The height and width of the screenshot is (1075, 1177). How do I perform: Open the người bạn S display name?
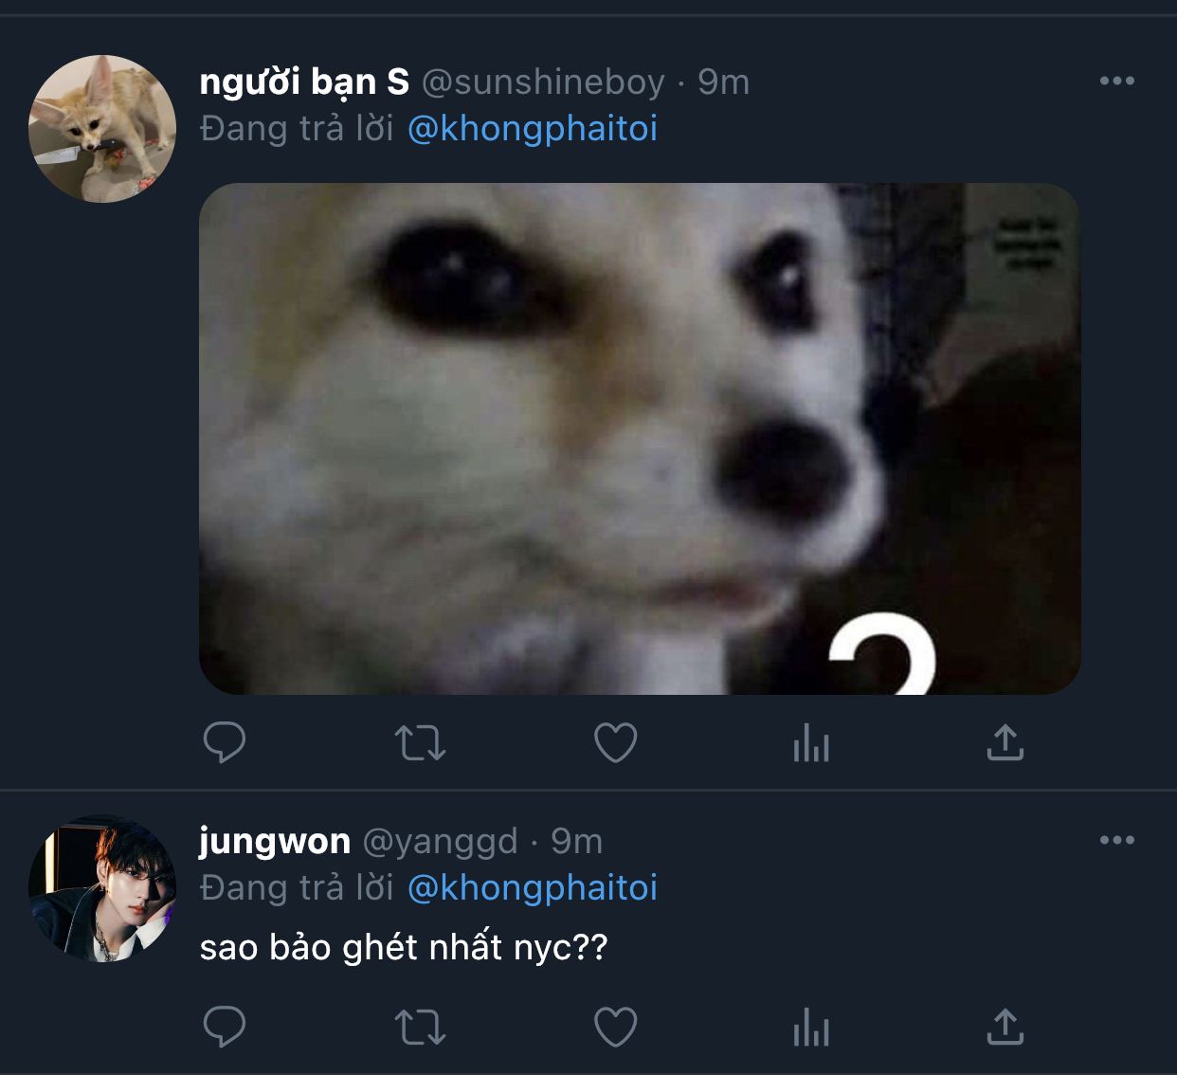[304, 82]
